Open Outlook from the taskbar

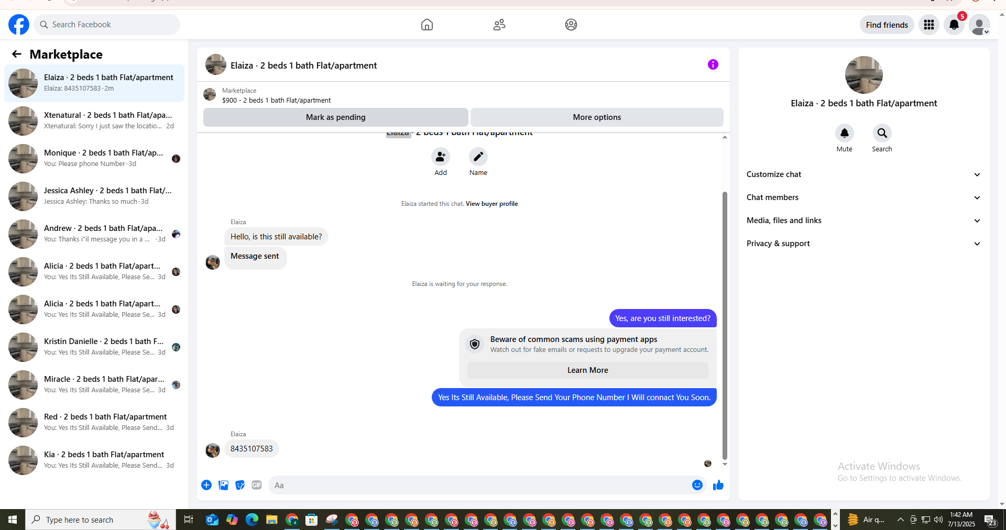click(x=212, y=520)
